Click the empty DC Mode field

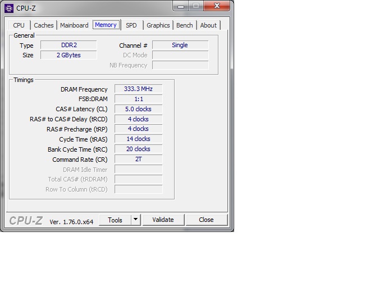pos(180,55)
